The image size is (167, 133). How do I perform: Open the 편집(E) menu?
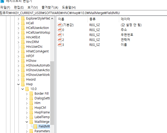[x=19, y=8]
